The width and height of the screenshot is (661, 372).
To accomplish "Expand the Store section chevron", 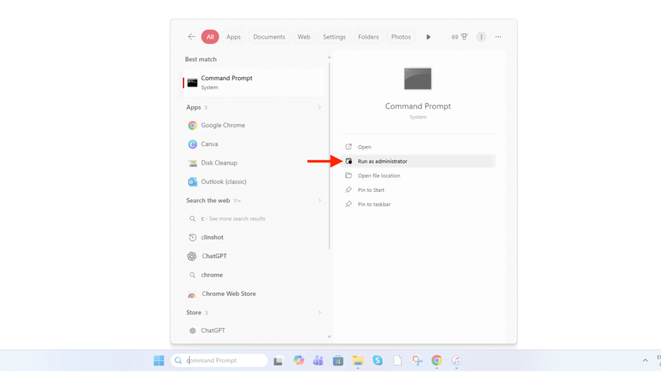I will (x=319, y=313).
